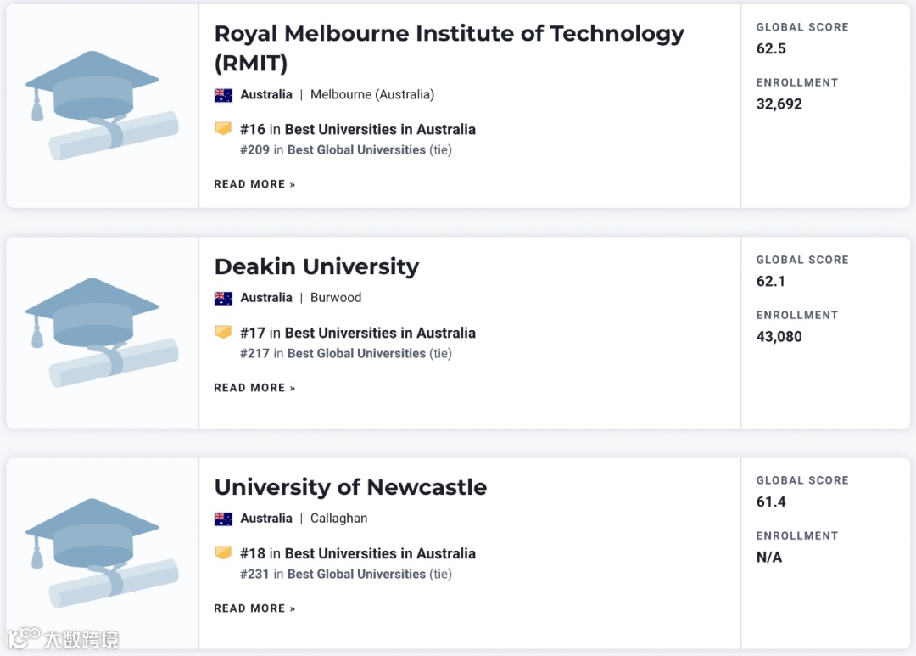This screenshot has width=916, height=656.
Task: Click the Australian flag icon beside Callaghan
Action: (223, 519)
